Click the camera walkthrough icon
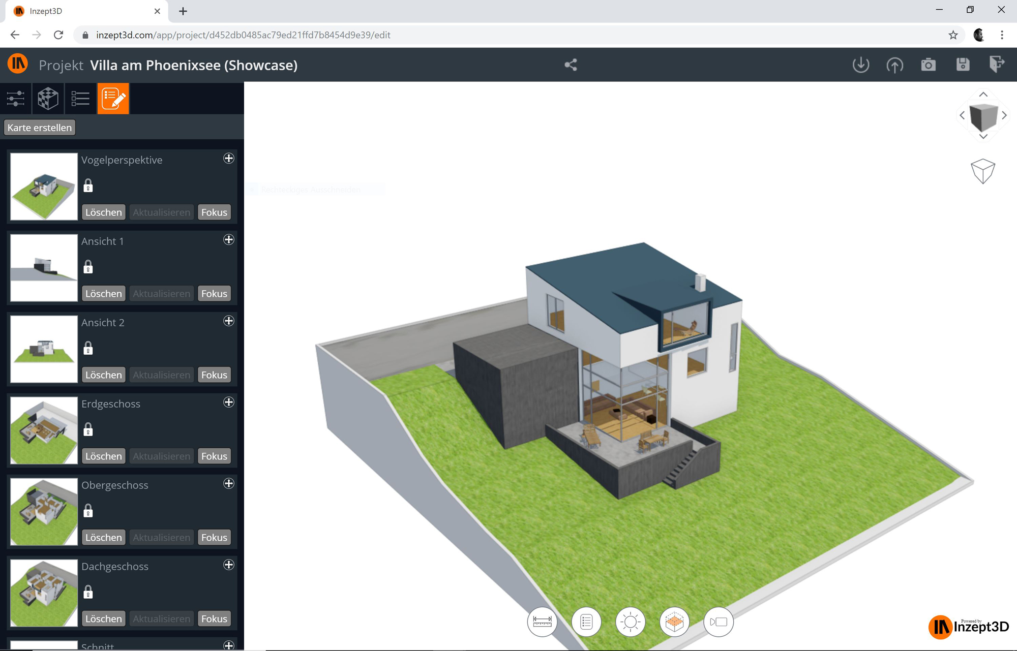The image size is (1017, 651). 719,622
